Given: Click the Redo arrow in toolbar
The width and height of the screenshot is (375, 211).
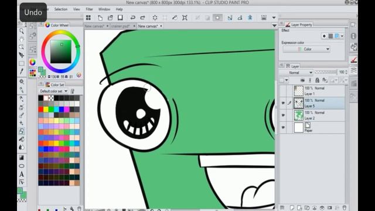Looking at the screenshot, I should tap(143, 18).
